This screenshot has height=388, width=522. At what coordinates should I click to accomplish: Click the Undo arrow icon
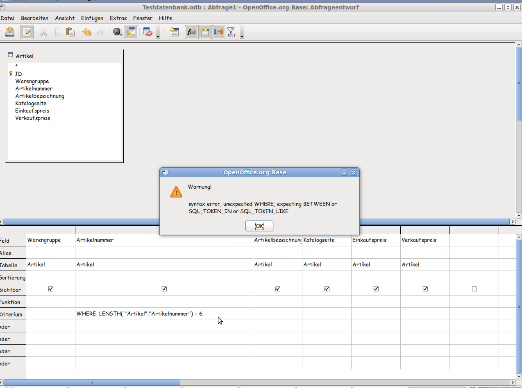[87, 32]
